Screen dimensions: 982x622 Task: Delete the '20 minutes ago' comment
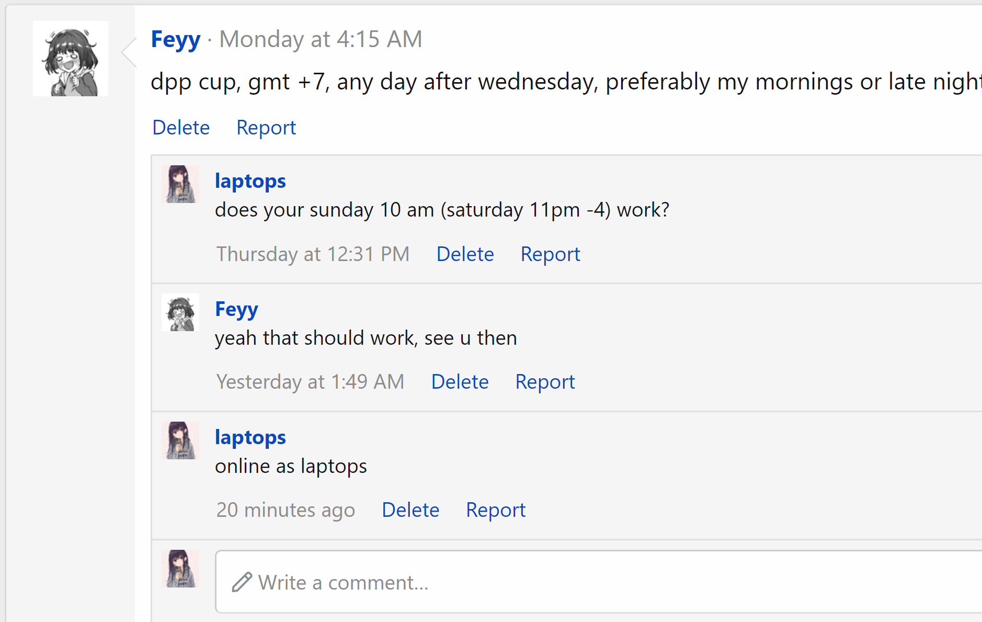410,510
